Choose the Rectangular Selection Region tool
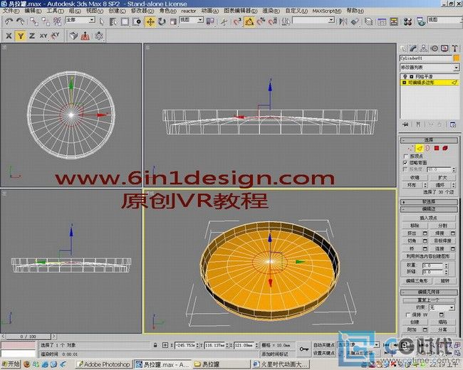This screenshot has width=463, height=370. (x=125, y=21)
